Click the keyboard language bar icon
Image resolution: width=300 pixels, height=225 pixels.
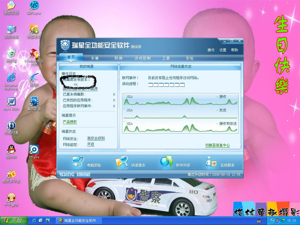click(259, 221)
